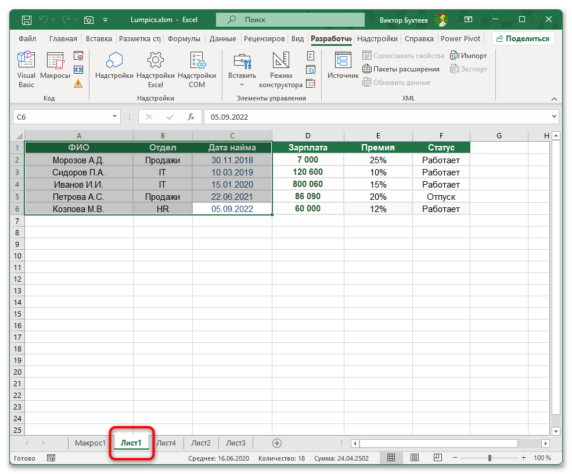
Task: Expand the Quick Access Toolbar customization menu
Action: tap(105, 19)
